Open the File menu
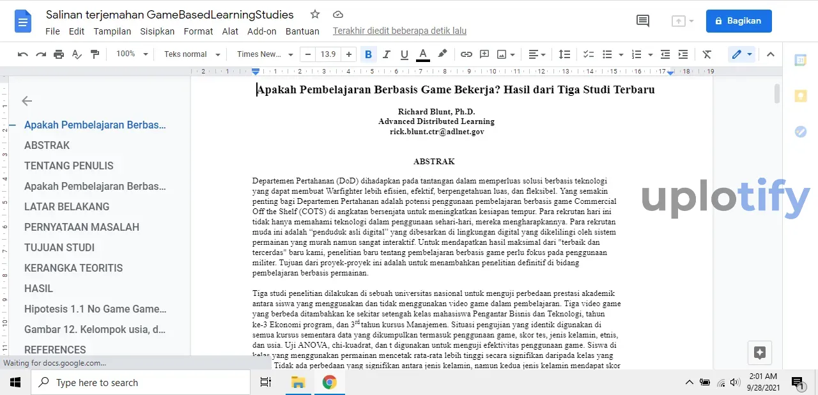818x395 pixels. [x=53, y=31]
